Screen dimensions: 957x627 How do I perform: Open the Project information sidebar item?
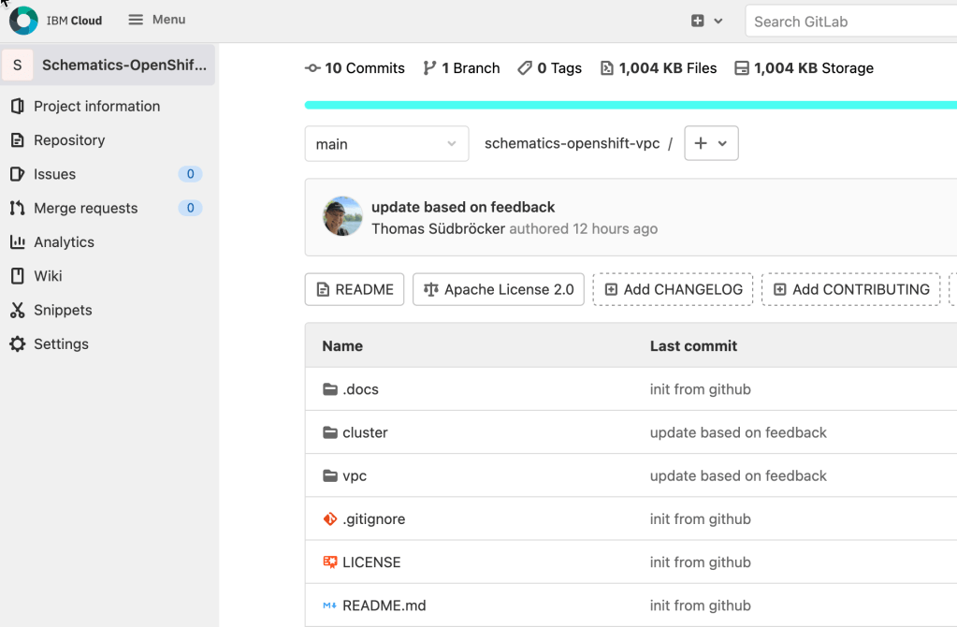click(x=96, y=107)
